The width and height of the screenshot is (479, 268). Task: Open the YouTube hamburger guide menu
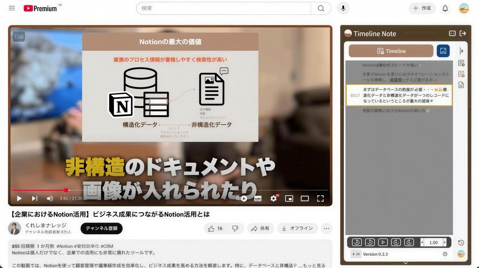pos(12,8)
